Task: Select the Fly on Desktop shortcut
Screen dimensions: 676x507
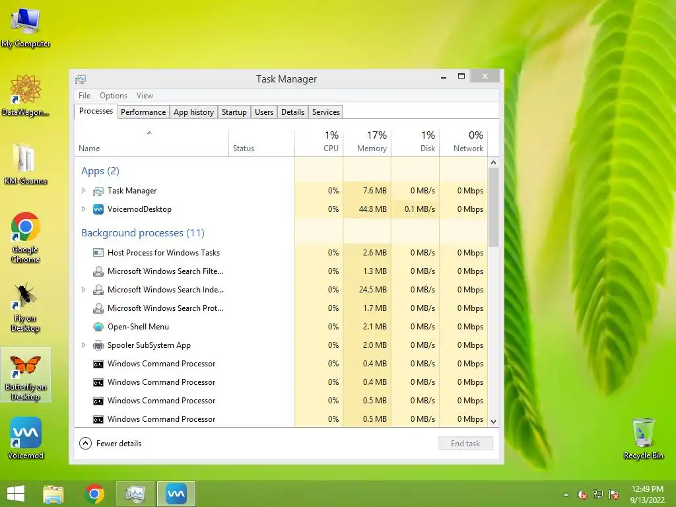Action: click(x=26, y=307)
